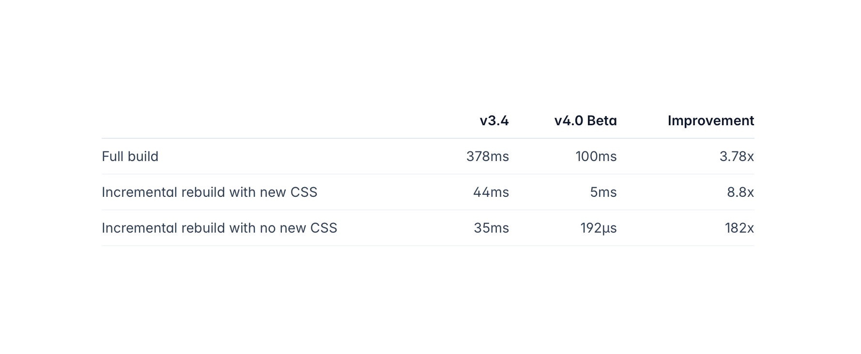The width and height of the screenshot is (861, 354).
Task: Select the 44ms cell
Action: (491, 192)
